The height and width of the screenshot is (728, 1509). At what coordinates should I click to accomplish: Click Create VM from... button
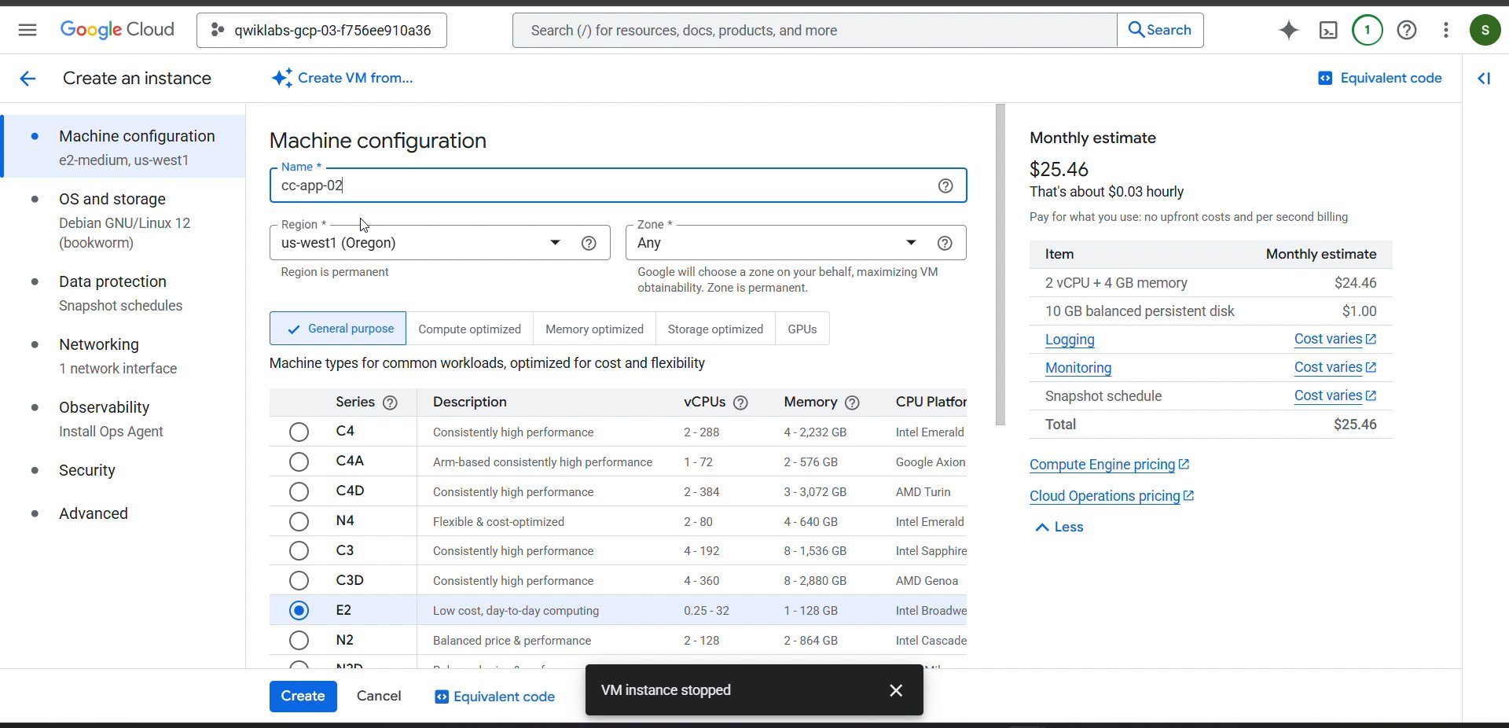coord(342,78)
